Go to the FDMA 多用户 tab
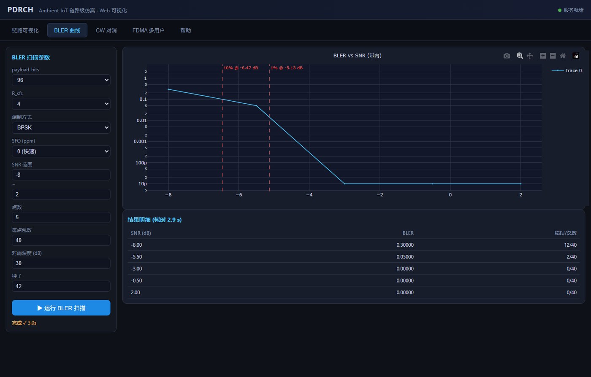Image resolution: width=591 pixels, height=377 pixels. pyautogui.click(x=148, y=30)
